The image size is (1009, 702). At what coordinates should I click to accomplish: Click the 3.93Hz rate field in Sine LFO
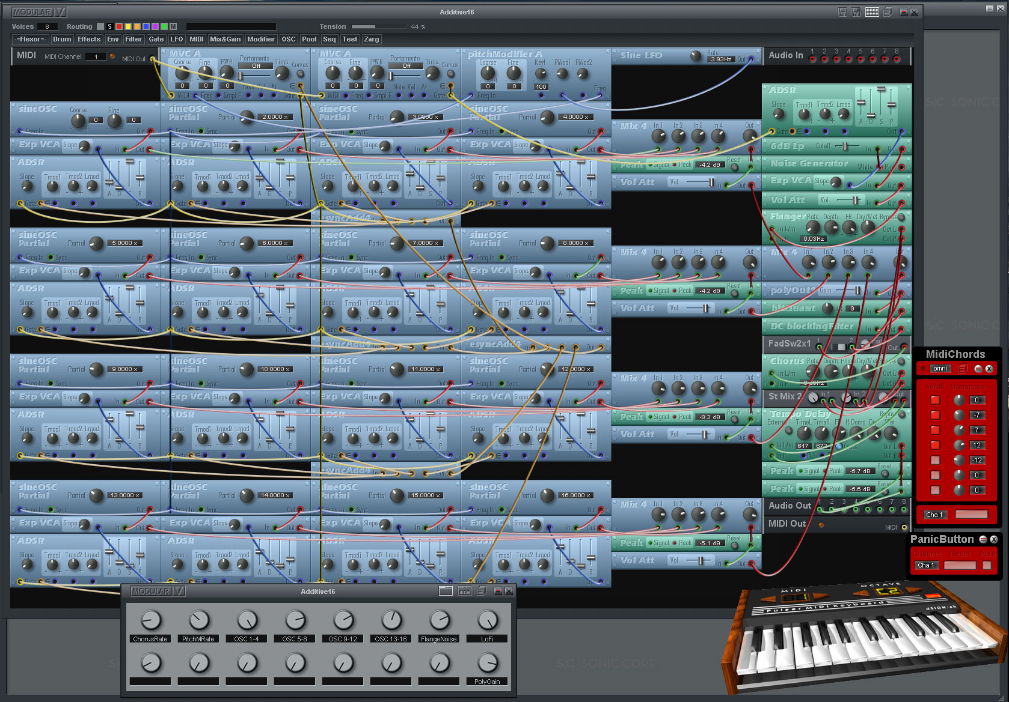pyautogui.click(x=722, y=59)
